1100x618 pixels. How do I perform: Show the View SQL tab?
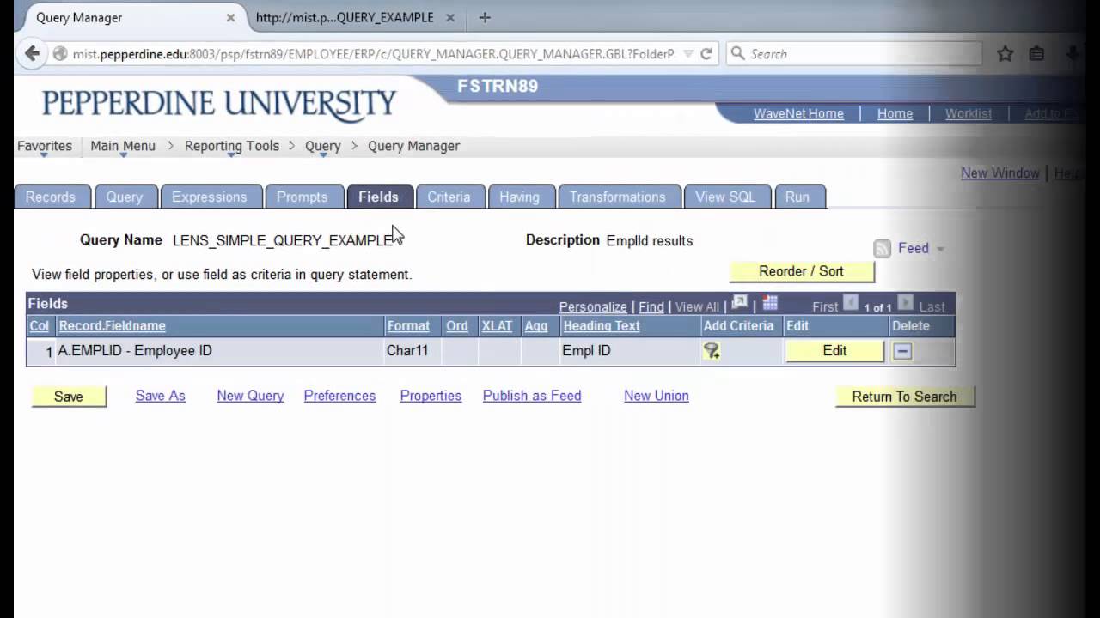pyautogui.click(x=725, y=197)
